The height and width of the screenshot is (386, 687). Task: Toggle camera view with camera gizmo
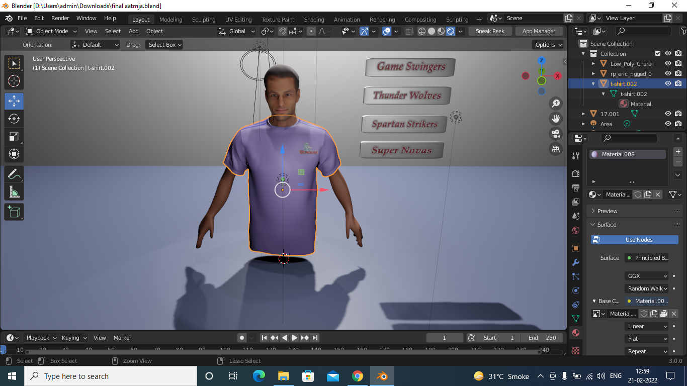(x=556, y=134)
